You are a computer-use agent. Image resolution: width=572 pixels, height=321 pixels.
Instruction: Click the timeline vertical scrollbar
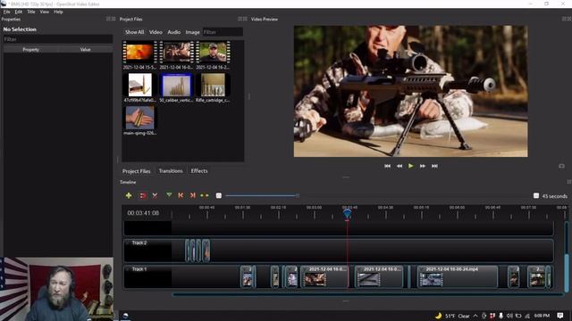[x=567, y=272]
